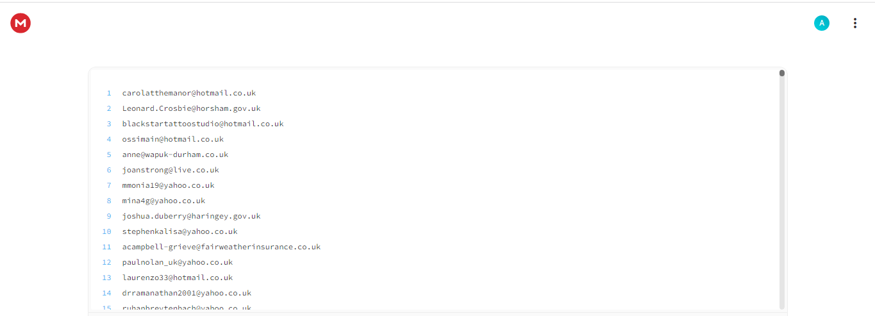Select line number 12 in gutter
Screen dimensions: 875x316
pyautogui.click(x=106, y=262)
